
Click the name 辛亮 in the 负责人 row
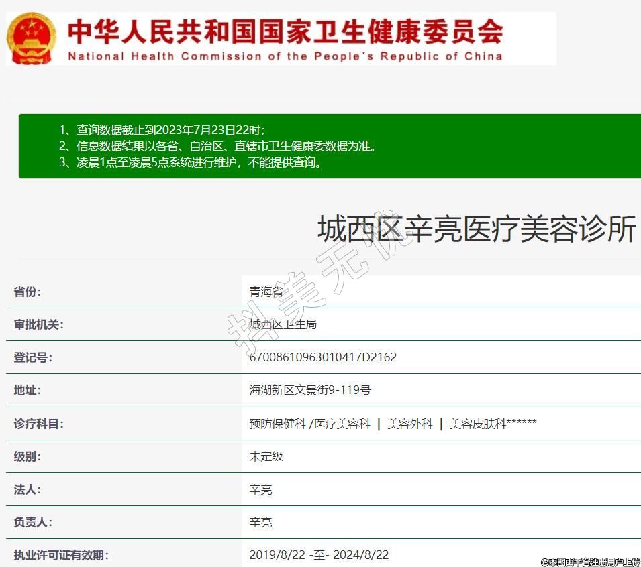tap(260, 522)
